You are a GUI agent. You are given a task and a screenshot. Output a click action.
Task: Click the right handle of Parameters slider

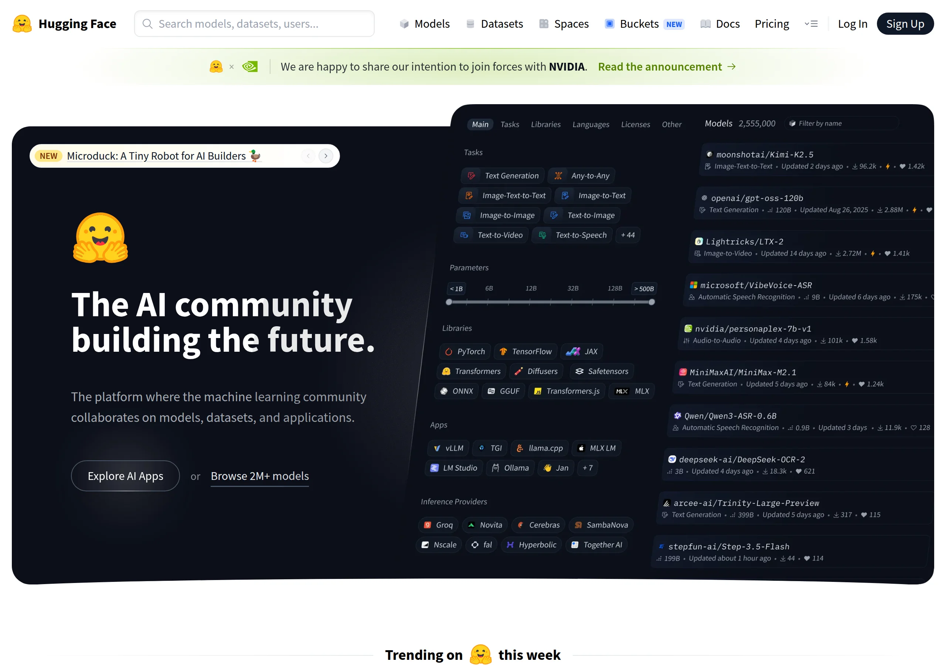point(651,302)
